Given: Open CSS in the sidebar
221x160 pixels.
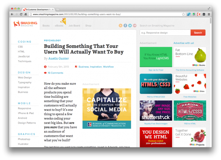Looking at the screenshot, I should click(x=20, y=47).
